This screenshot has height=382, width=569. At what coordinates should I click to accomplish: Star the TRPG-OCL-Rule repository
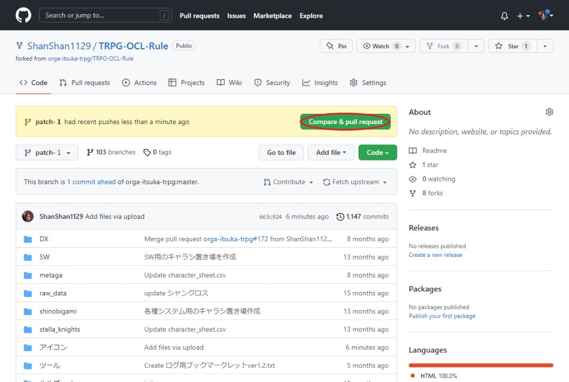pos(513,46)
